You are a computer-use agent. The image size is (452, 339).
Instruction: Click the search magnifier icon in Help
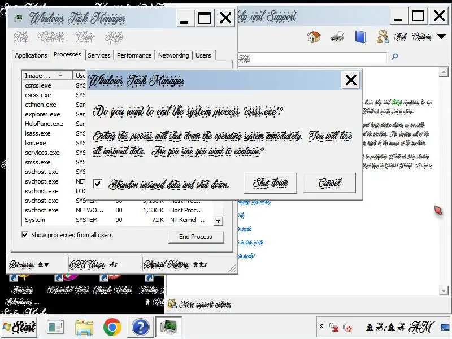click(x=394, y=56)
